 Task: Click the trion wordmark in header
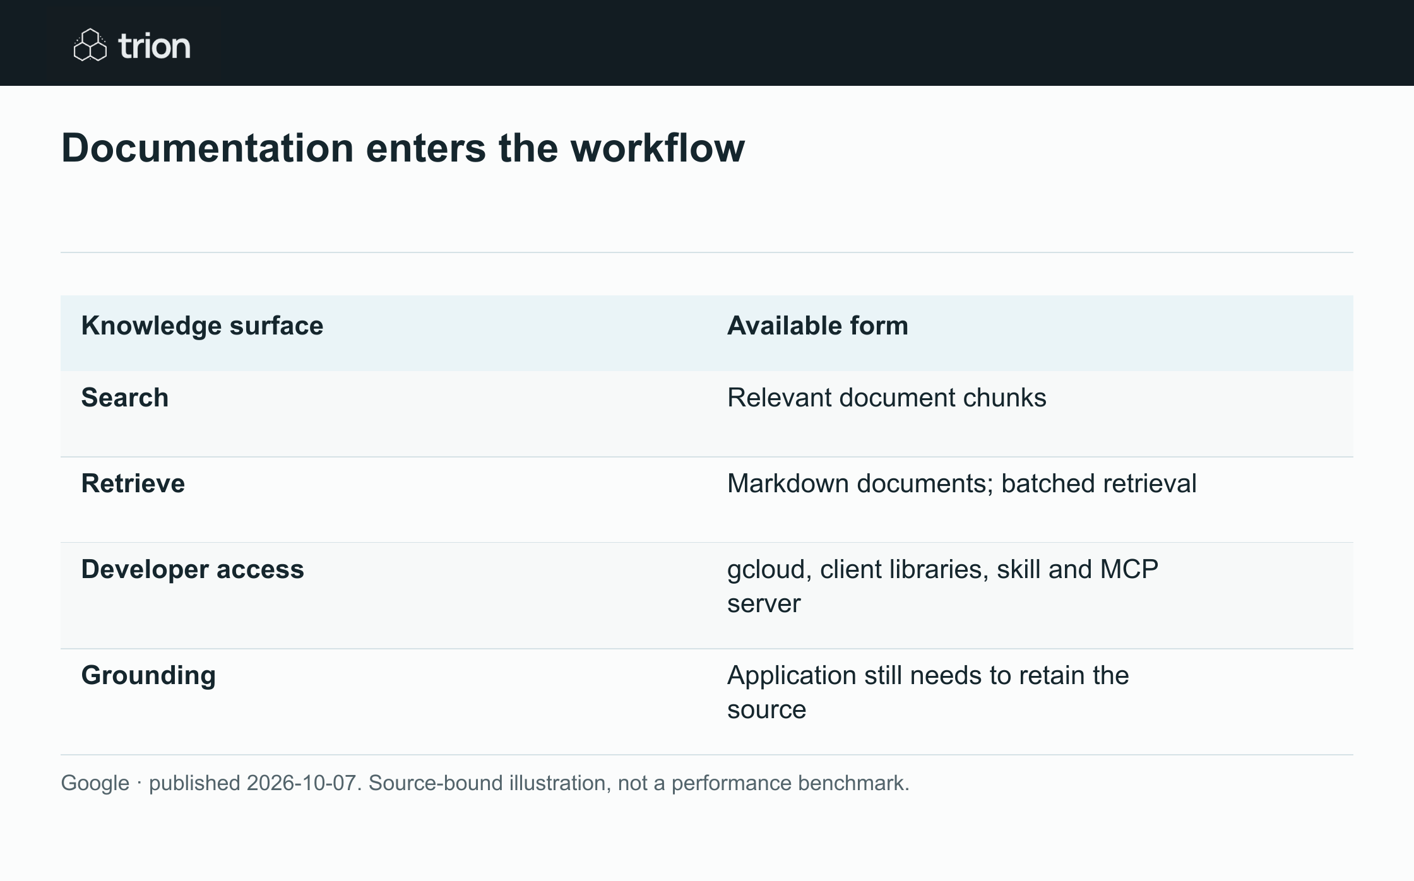[x=154, y=46]
